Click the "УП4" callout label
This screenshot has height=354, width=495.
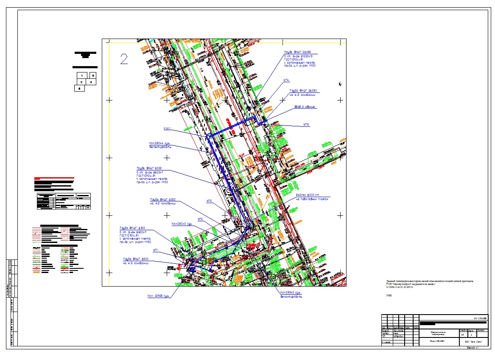point(286,81)
